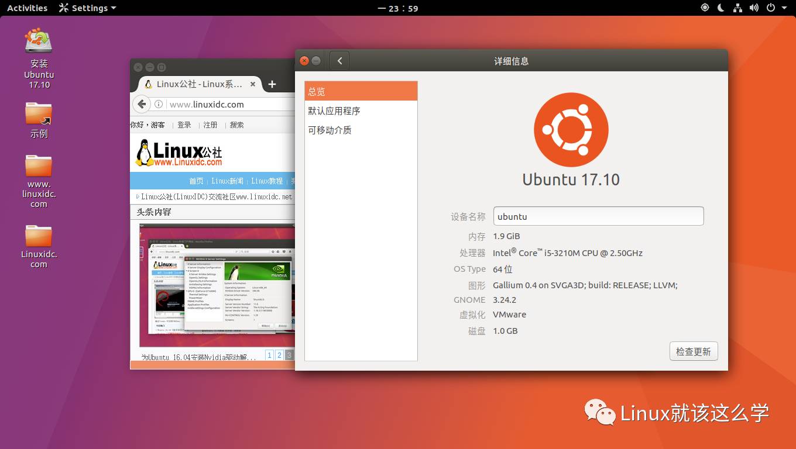This screenshot has height=449, width=796.
Task: Click the 登录 link in the browser
Action: (184, 125)
